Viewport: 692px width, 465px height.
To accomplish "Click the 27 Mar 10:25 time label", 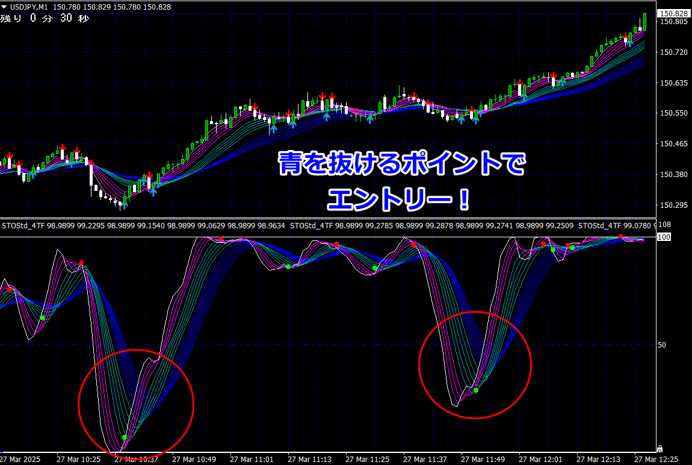I will pos(79,459).
